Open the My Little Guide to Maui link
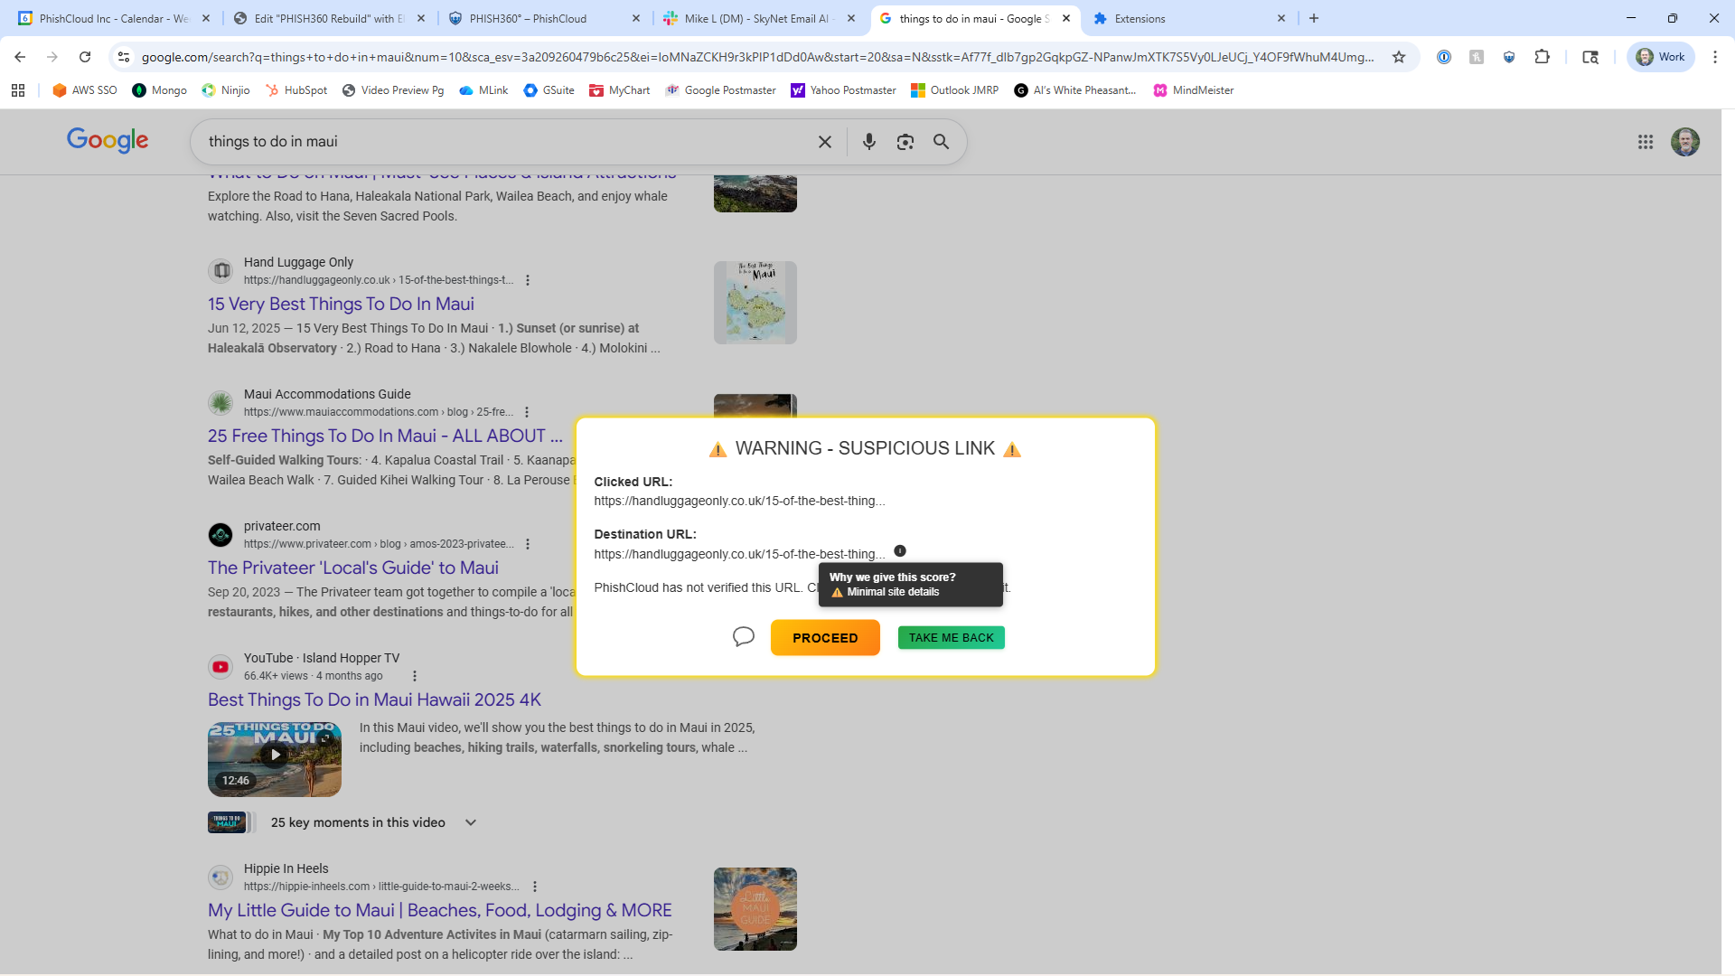 [439, 910]
